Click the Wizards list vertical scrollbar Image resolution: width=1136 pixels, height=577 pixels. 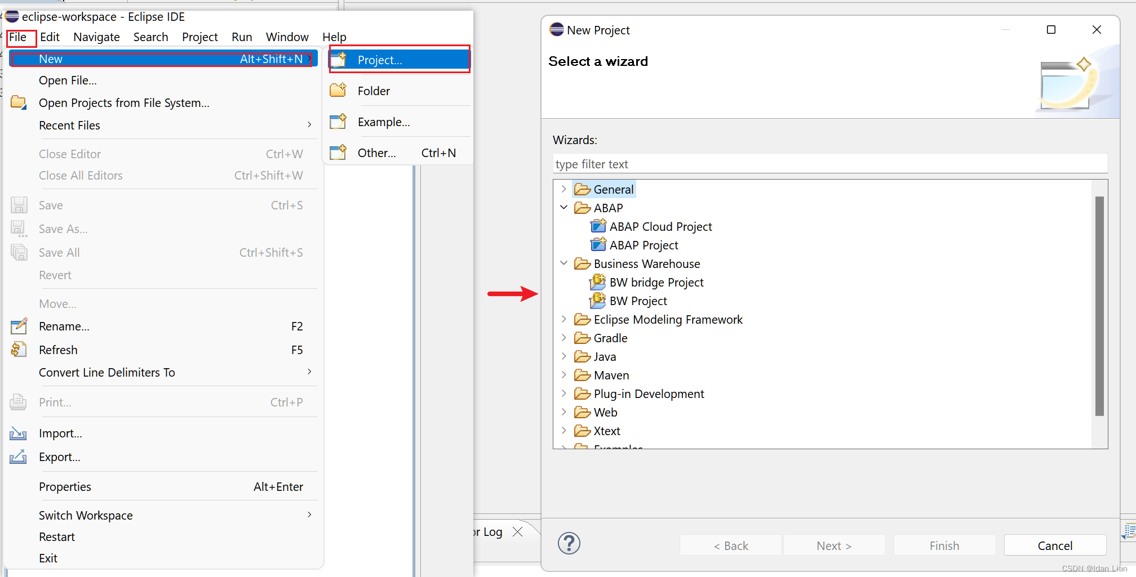tap(1099, 306)
